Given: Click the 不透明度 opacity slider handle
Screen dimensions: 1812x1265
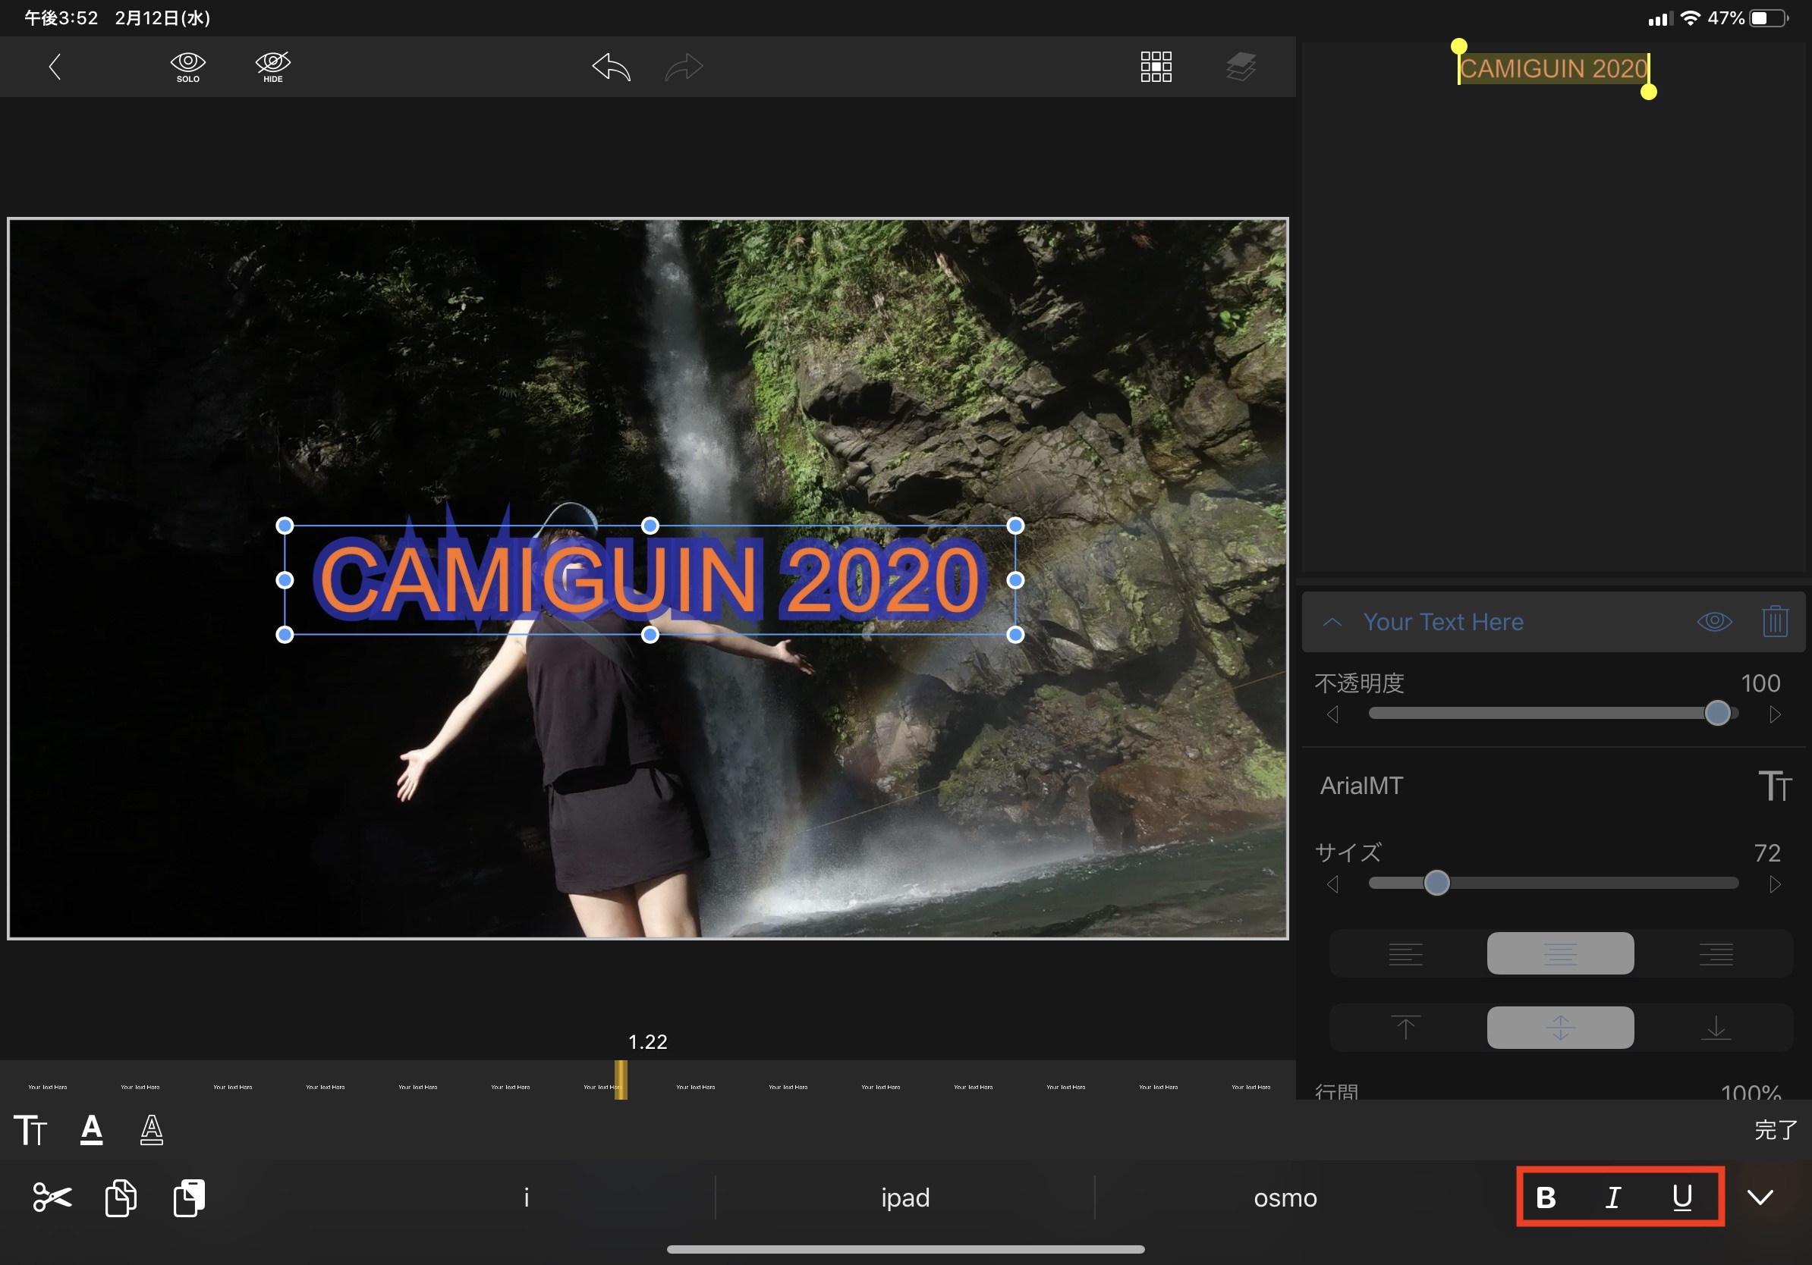Looking at the screenshot, I should pos(1717,713).
